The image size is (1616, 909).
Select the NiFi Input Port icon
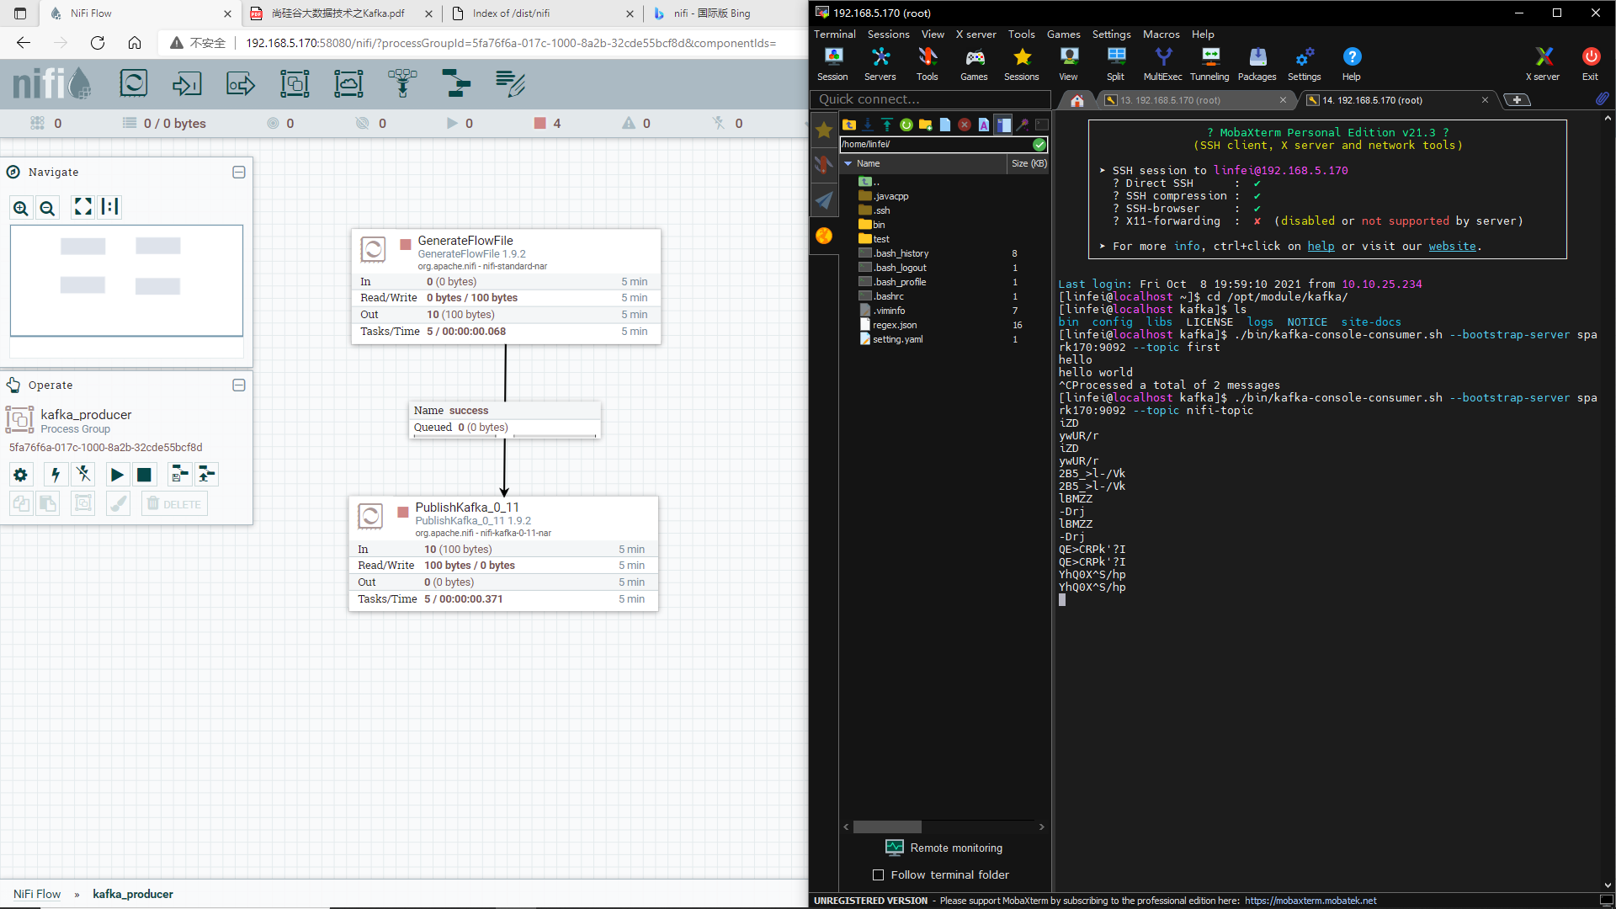click(187, 83)
